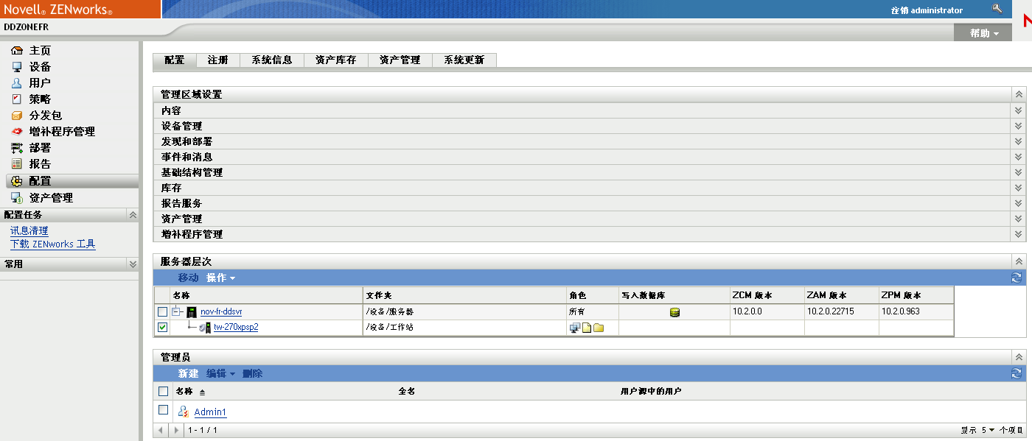The image size is (1032, 441).
Task: Click the database icon for nov-fr-ddsvr
Action: (674, 312)
